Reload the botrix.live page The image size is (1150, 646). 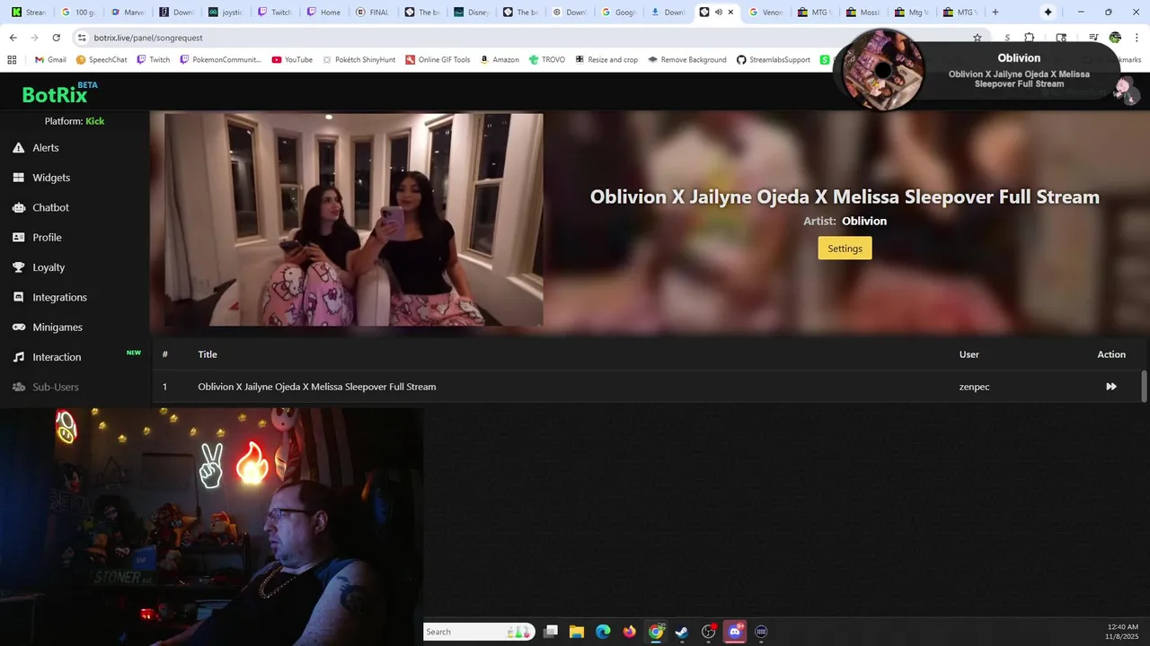[x=57, y=38]
